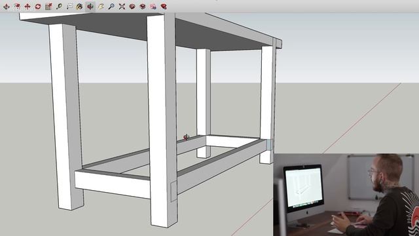
Task: Click the Zoom Extents icon
Action: 122,7
